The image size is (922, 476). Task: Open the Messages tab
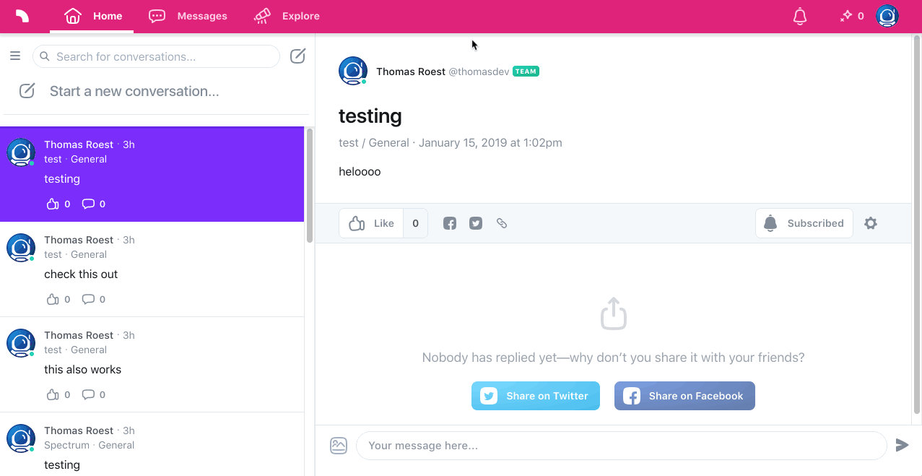188,16
